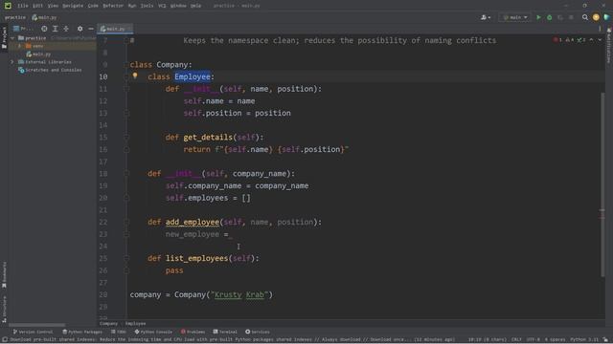
Task: Start debugging with the green bug icon
Action: [549, 17]
